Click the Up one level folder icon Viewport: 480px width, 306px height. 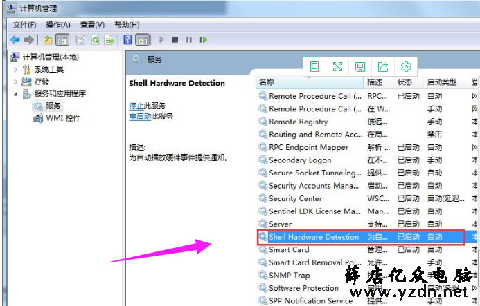point(48,39)
